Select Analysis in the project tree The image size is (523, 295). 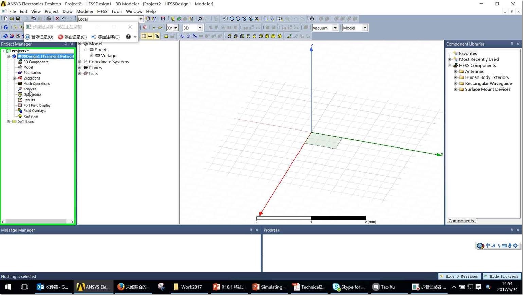(x=30, y=89)
